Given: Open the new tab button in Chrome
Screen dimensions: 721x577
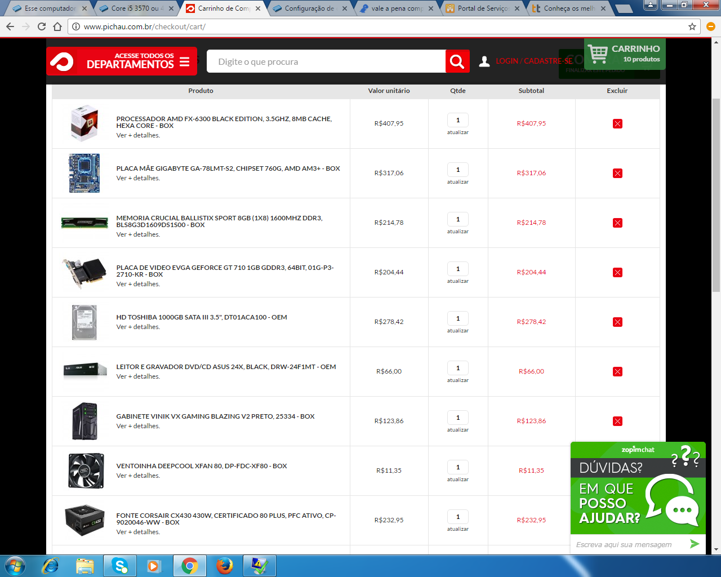Looking at the screenshot, I should pos(624,9).
